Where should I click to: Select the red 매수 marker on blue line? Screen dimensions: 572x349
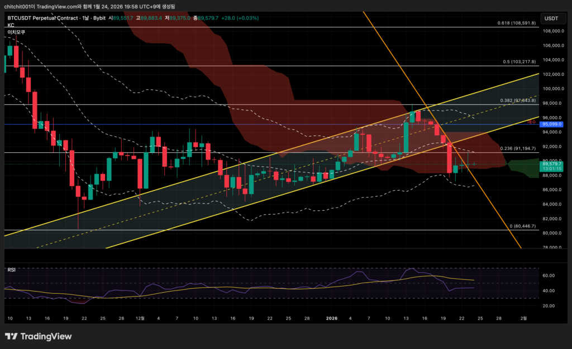(x=531, y=122)
